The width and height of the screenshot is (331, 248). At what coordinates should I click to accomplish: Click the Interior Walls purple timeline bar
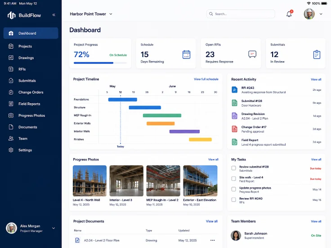[184, 131]
